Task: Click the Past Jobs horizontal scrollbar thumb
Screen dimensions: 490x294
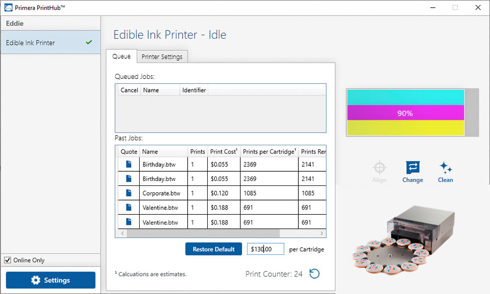Action: click(203, 233)
